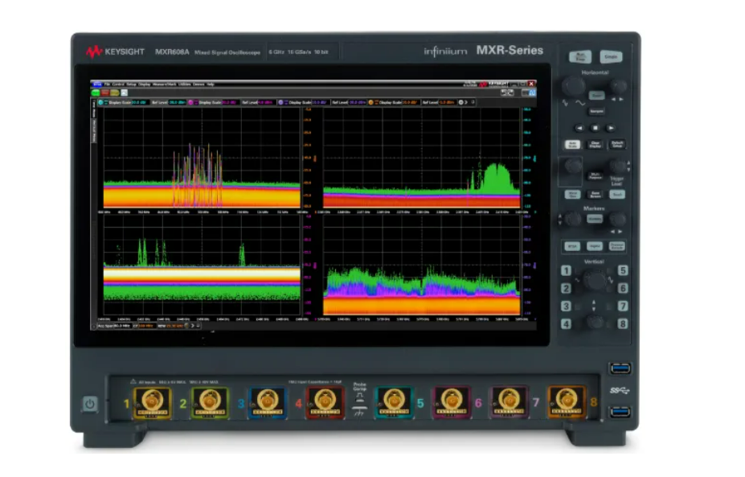
Task: Toggle channel 4 vertical key
Action: point(566,324)
